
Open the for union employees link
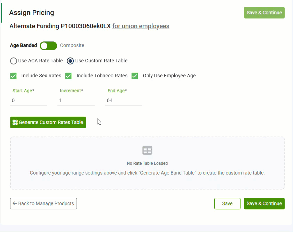point(141,26)
